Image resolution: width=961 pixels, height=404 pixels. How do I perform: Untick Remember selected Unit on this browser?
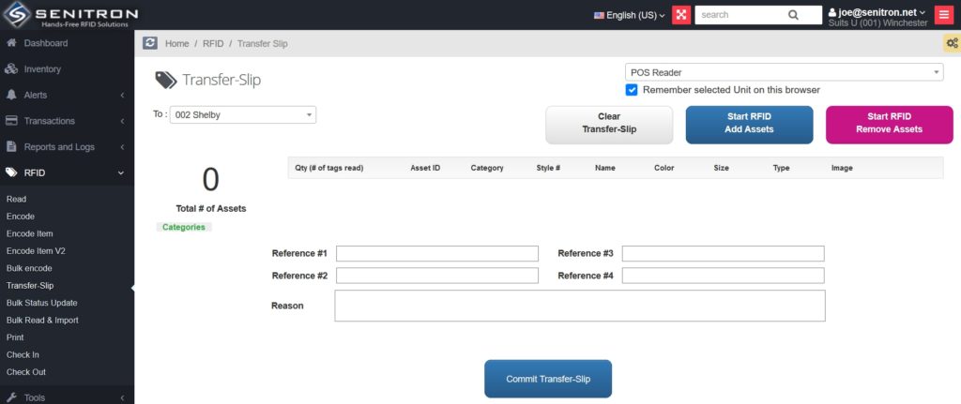[632, 90]
